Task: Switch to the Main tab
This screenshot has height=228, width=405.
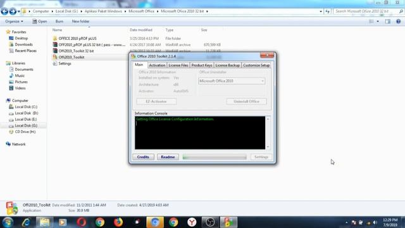Action: click(x=139, y=65)
